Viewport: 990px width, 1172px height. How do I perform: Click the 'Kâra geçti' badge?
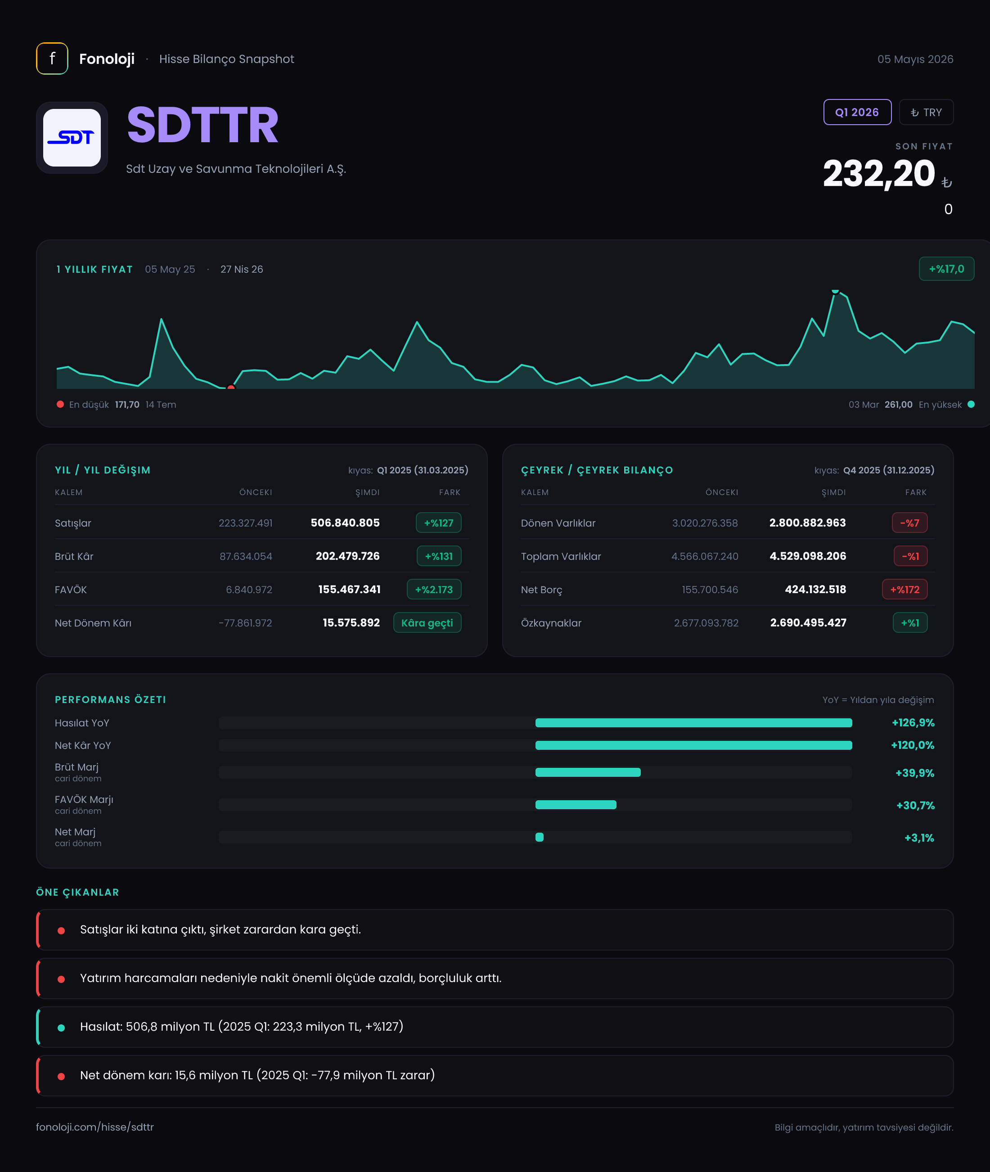tap(427, 623)
